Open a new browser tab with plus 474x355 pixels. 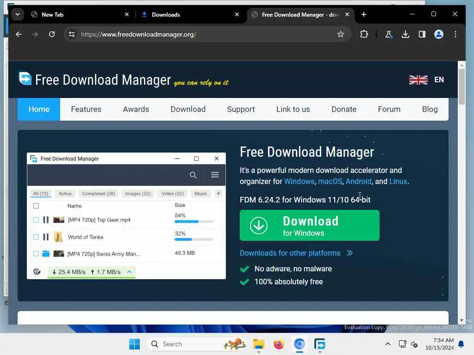point(364,14)
